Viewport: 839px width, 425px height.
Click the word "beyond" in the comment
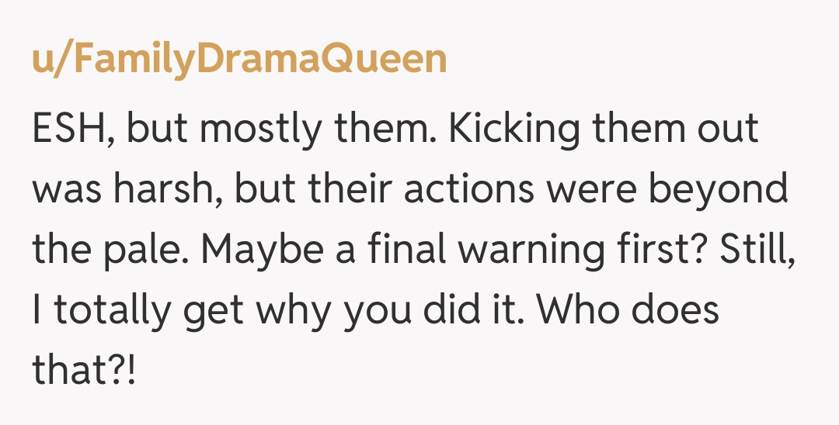click(x=719, y=190)
